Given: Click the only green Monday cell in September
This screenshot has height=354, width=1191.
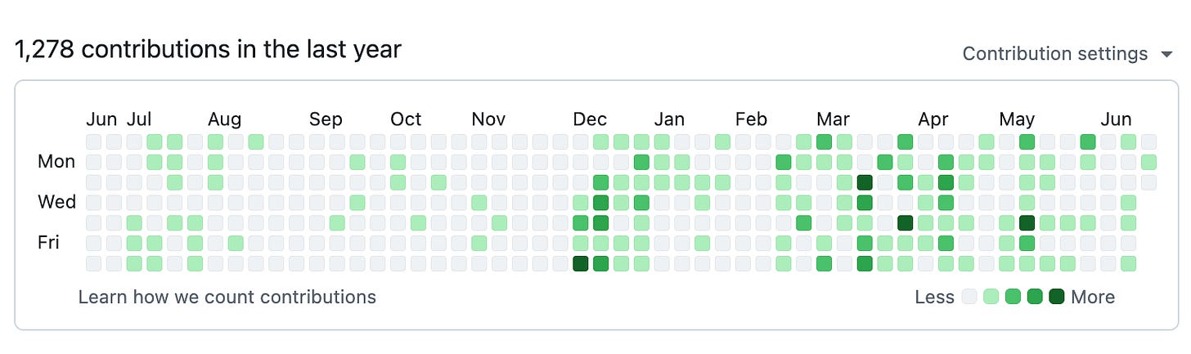Looking at the screenshot, I should click(357, 161).
